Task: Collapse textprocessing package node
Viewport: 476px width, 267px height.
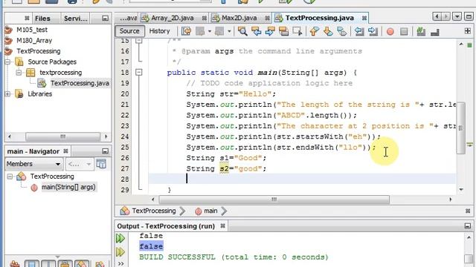Action: point(19,73)
